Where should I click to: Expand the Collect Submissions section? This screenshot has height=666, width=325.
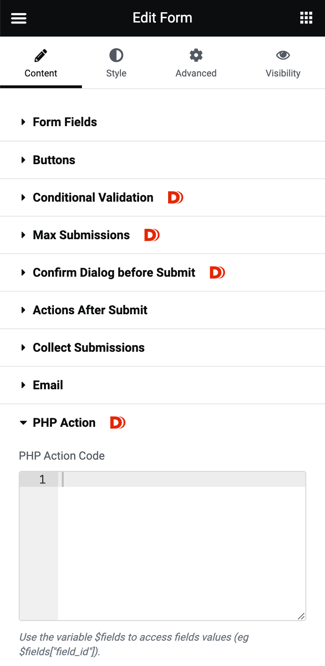tap(89, 348)
